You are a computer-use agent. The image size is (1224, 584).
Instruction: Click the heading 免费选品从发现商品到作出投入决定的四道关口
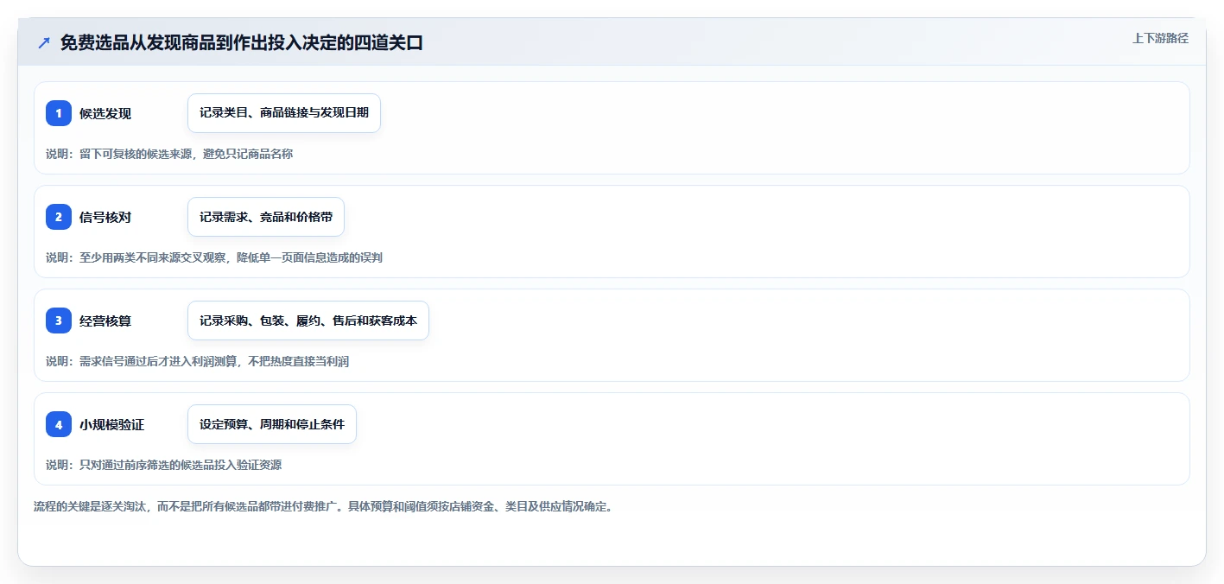[x=242, y=42]
